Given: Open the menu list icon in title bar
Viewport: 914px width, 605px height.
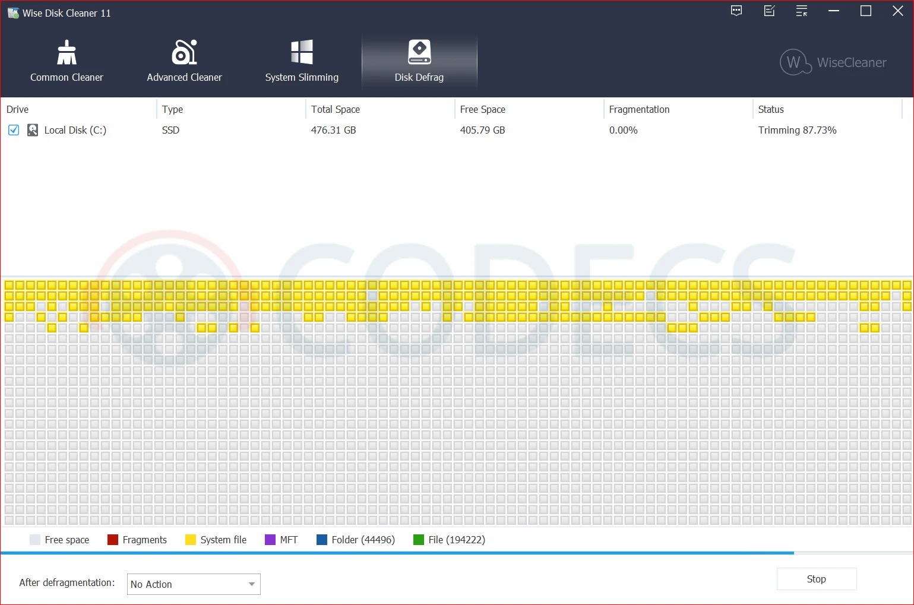Looking at the screenshot, I should (802, 11).
